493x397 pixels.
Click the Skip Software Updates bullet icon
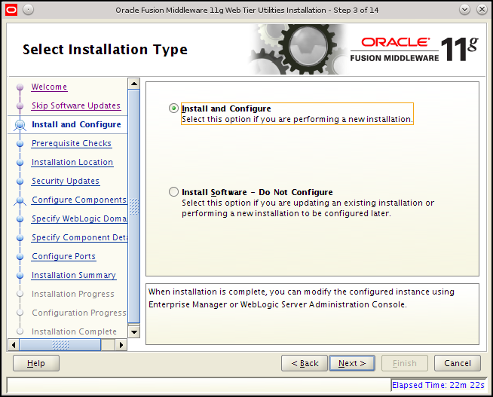tap(20, 105)
